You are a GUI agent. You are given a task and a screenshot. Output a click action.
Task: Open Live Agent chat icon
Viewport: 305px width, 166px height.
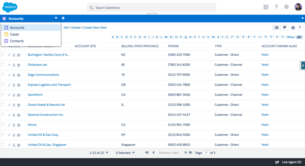(x=277, y=162)
